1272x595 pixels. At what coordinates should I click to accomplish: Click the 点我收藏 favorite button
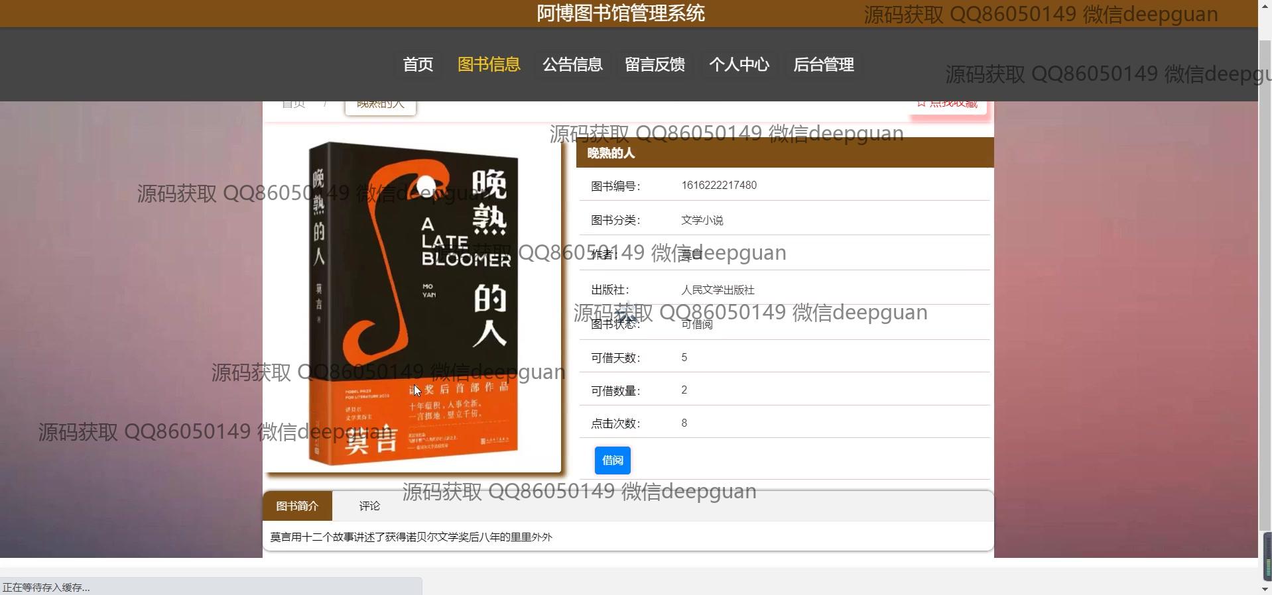(x=949, y=106)
